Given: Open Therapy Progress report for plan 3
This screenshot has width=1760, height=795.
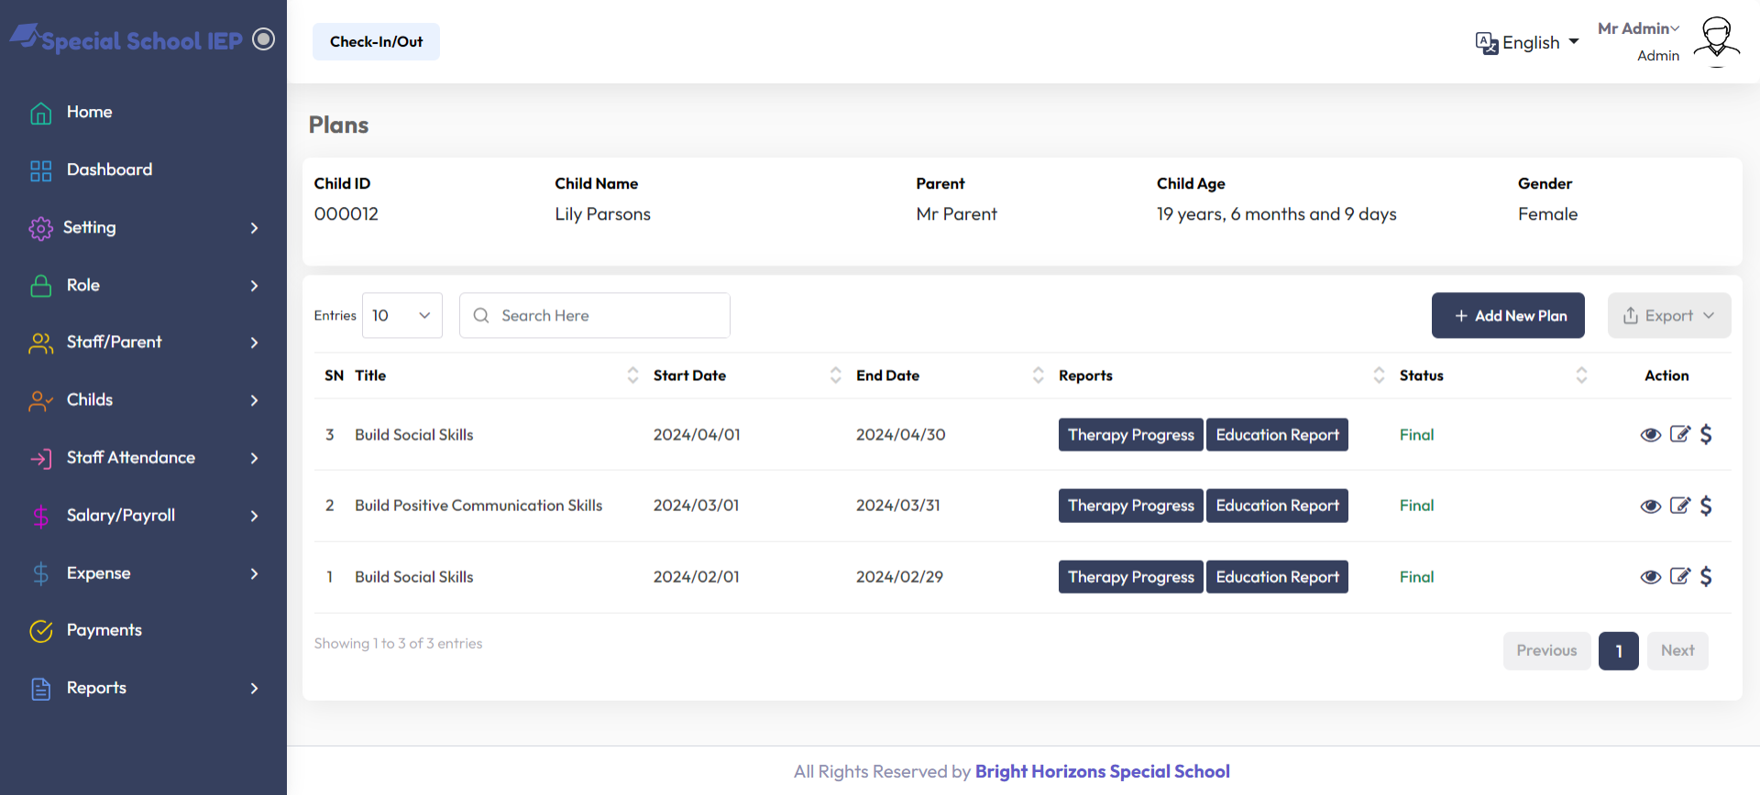Looking at the screenshot, I should [x=1130, y=435].
